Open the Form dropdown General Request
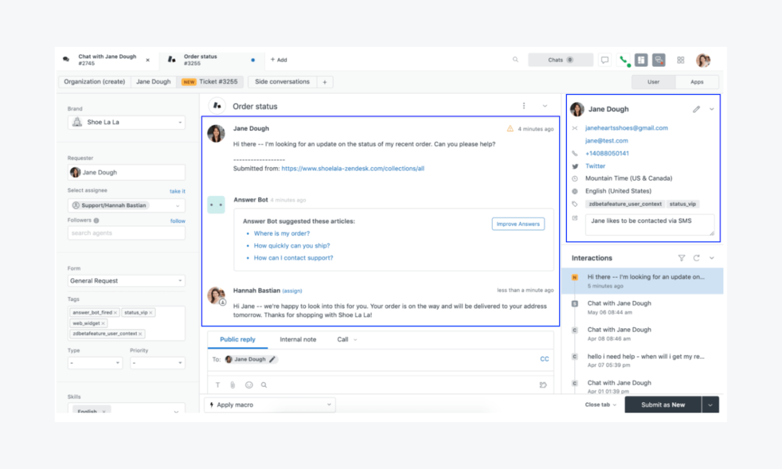The image size is (782, 469). tap(126, 281)
